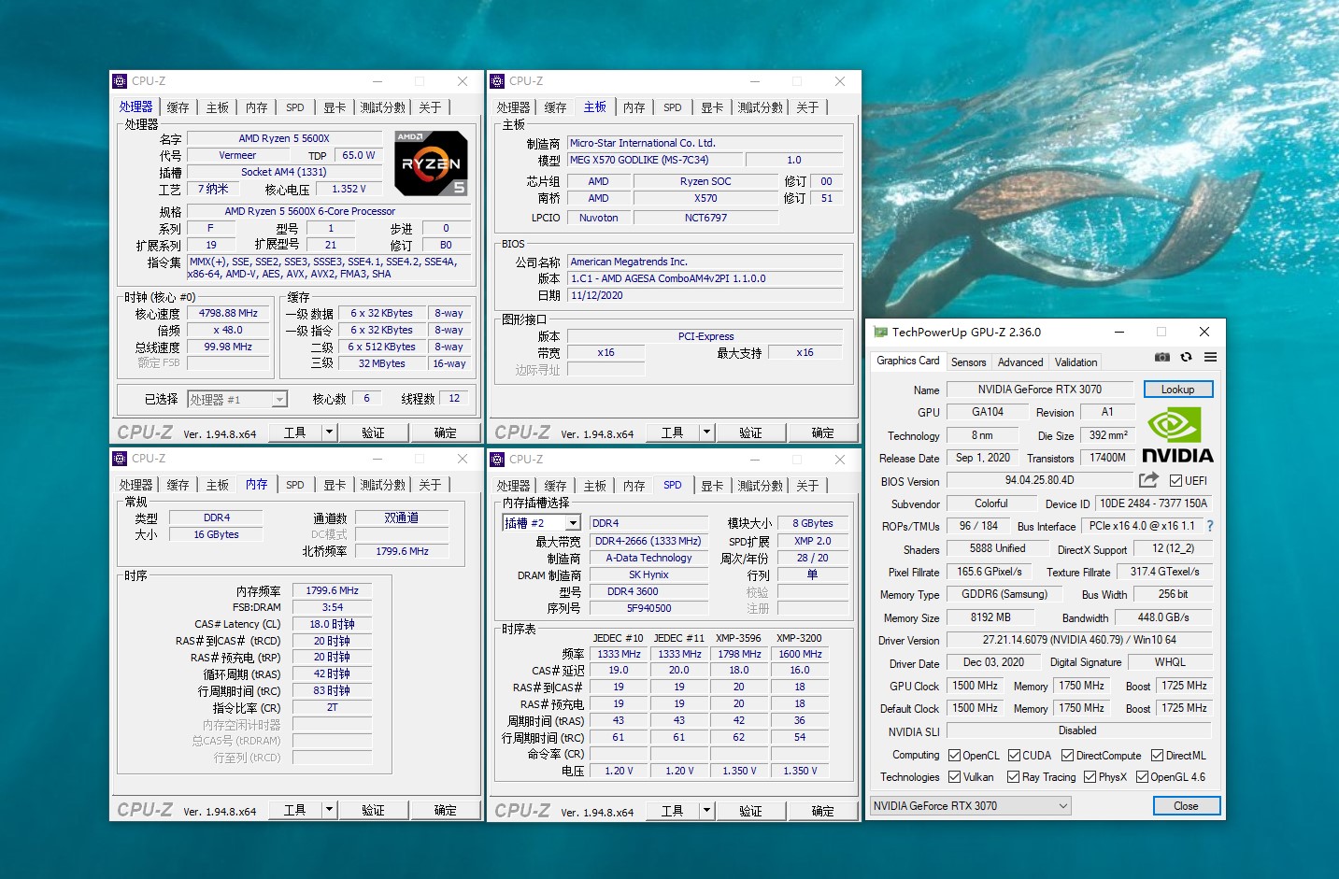
Task: Click 工具 button in the memory window
Action: [x=295, y=810]
